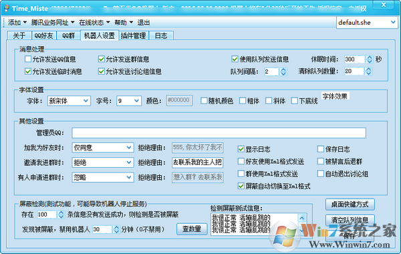Close the Time_Mister window
Viewport: 401px width, 254px height.
point(384,5)
